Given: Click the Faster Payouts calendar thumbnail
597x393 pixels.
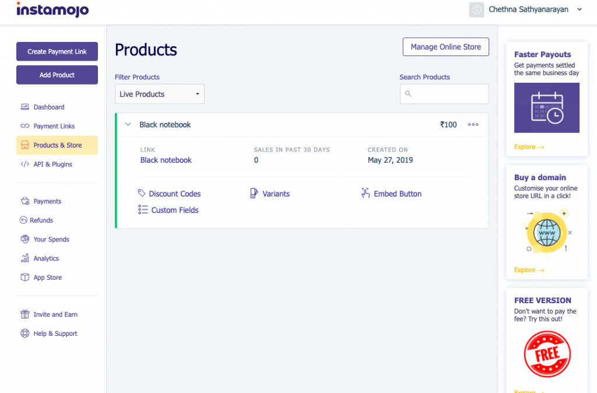Looking at the screenshot, I should (546, 108).
